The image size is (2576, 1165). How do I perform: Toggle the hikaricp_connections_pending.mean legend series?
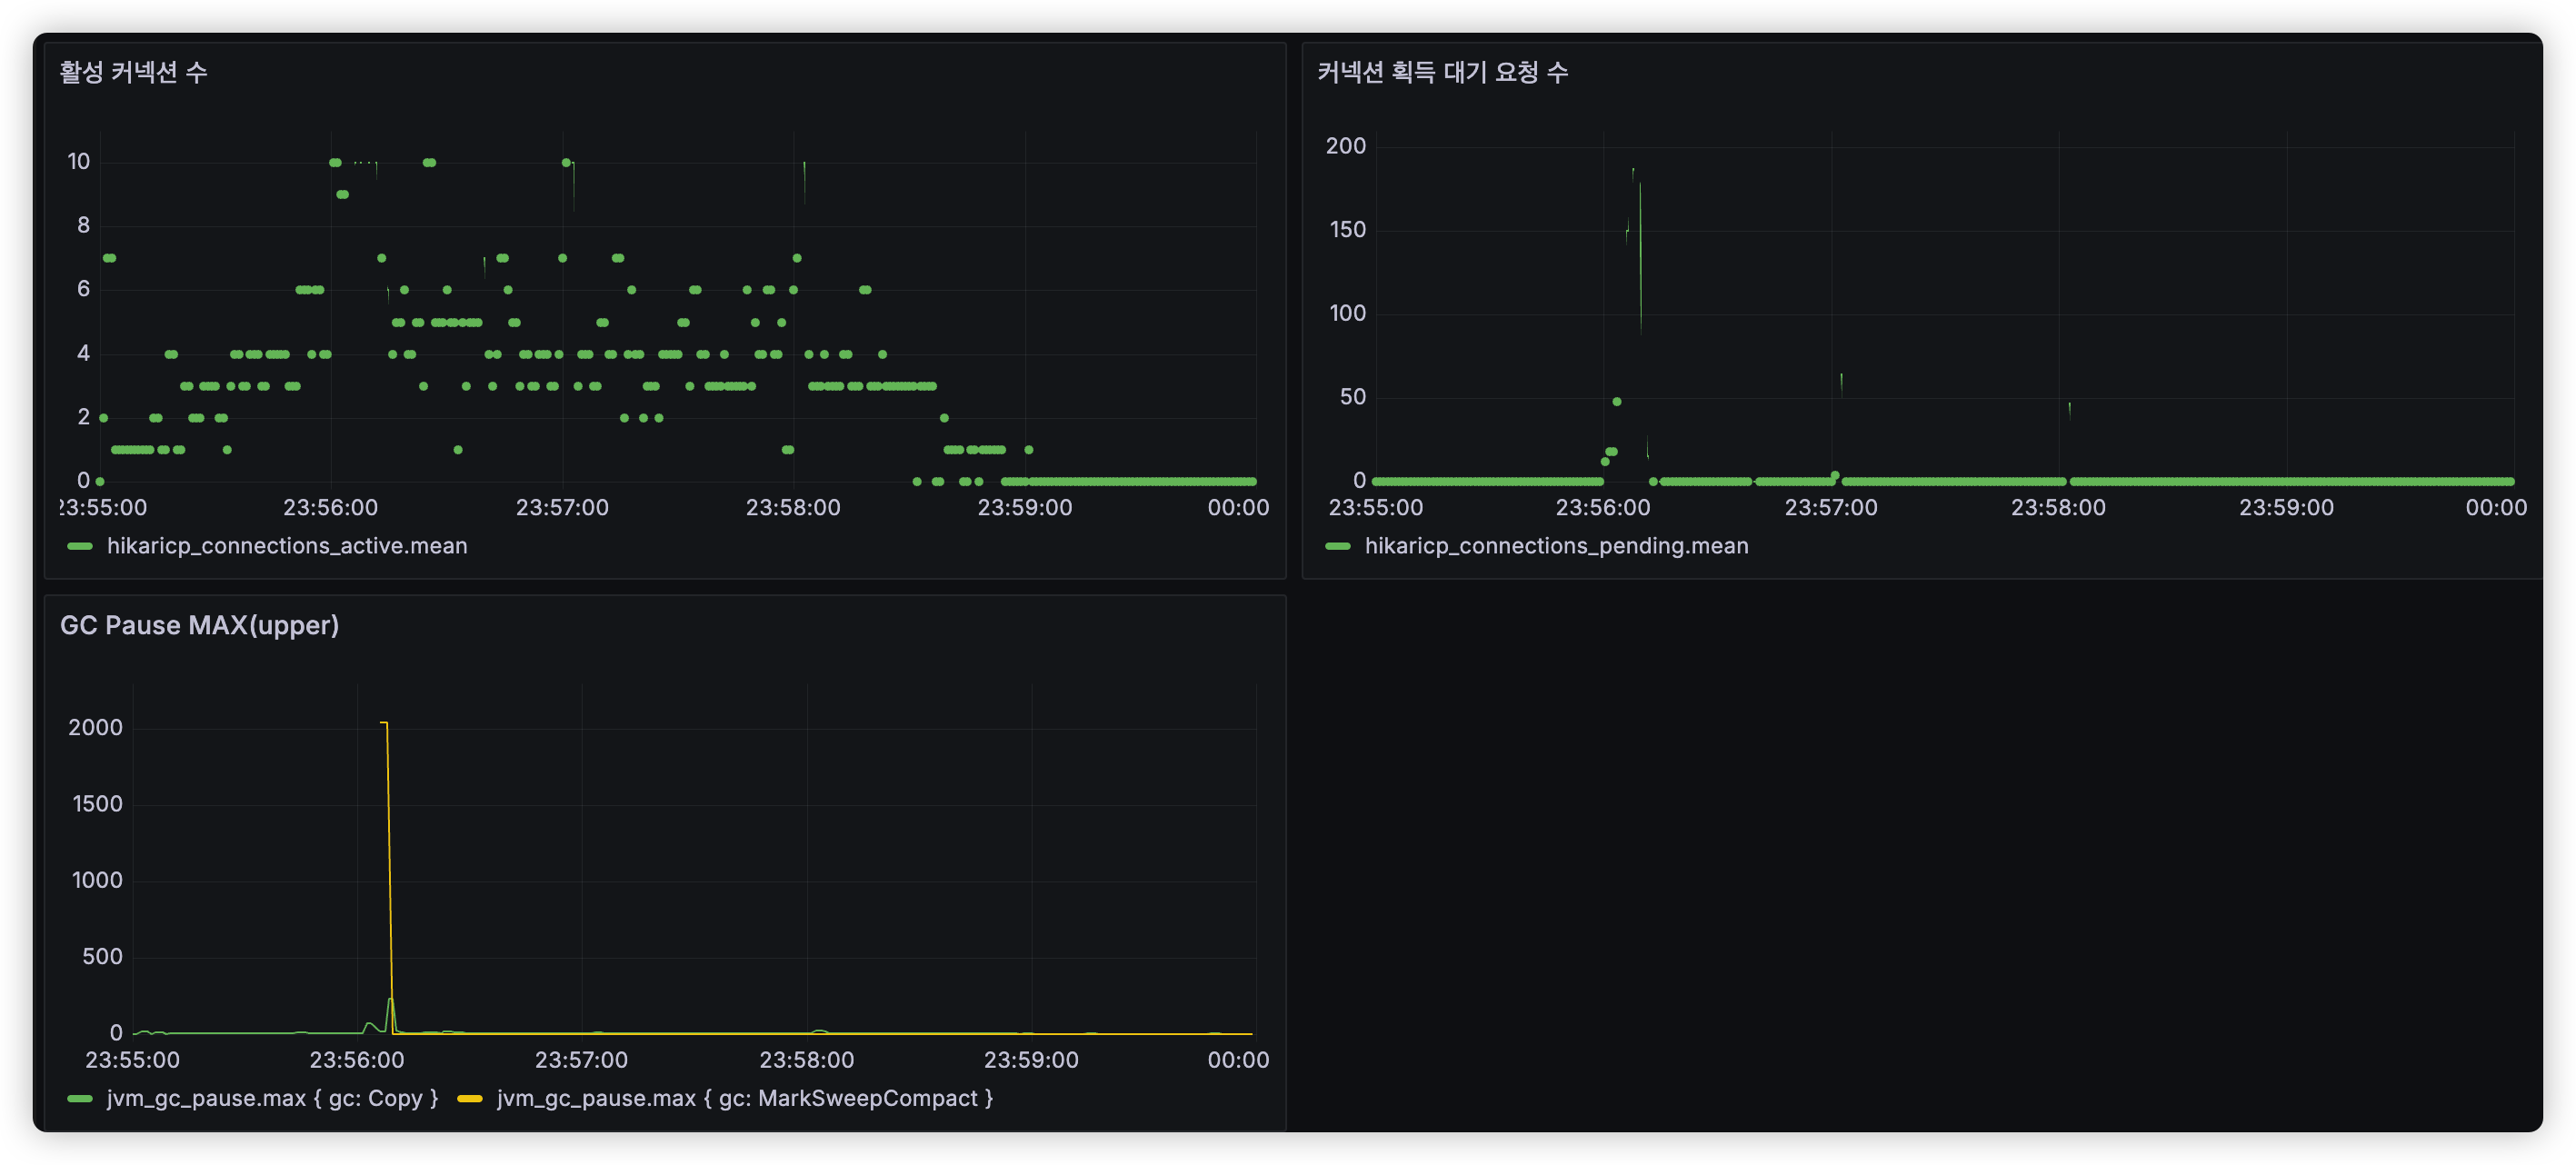click(x=1556, y=546)
